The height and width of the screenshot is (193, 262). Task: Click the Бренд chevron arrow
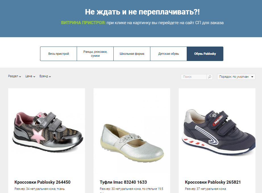click(50, 77)
